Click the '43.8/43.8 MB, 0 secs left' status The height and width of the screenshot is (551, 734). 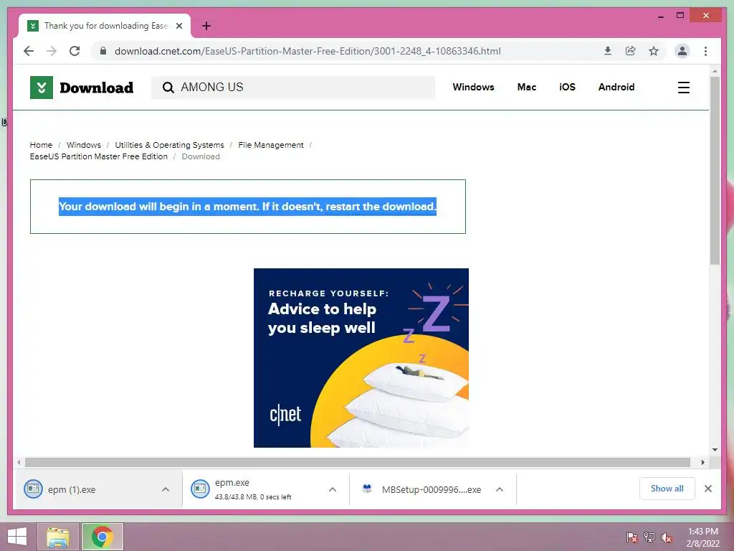[x=253, y=497]
